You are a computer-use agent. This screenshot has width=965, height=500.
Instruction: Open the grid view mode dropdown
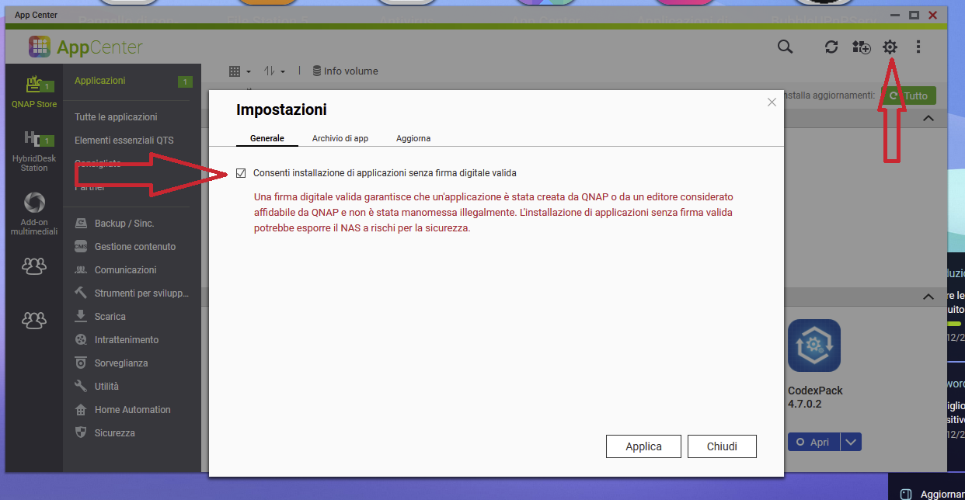click(x=240, y=71)
